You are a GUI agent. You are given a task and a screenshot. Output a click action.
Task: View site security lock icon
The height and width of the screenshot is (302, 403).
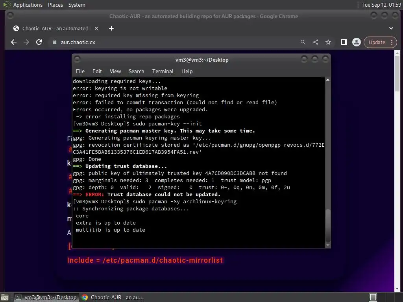[54, 42]
